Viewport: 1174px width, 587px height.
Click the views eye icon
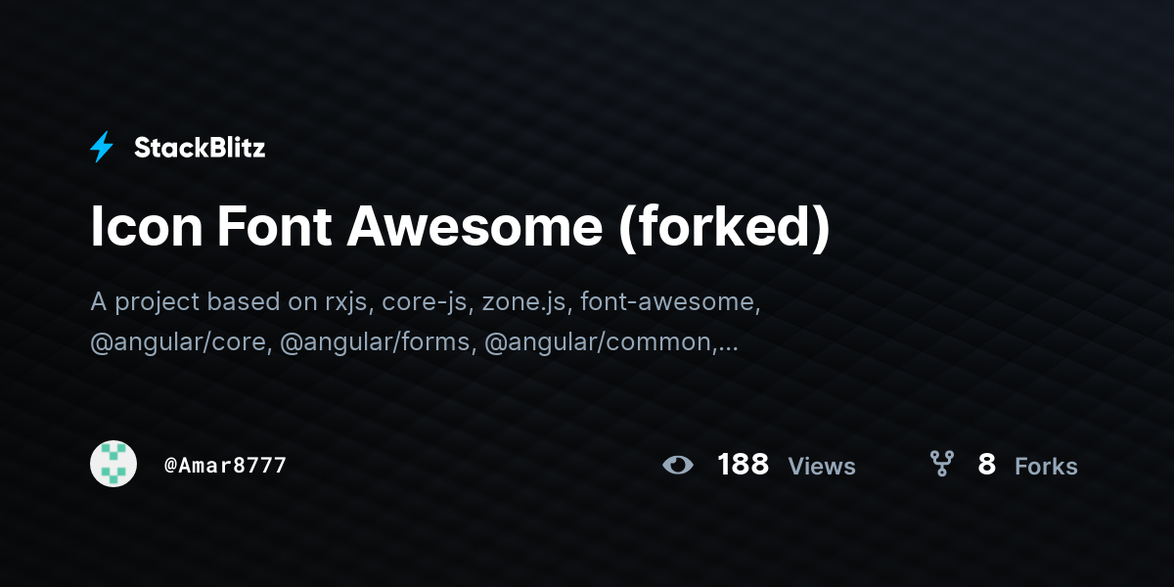(x=677, y=465)
